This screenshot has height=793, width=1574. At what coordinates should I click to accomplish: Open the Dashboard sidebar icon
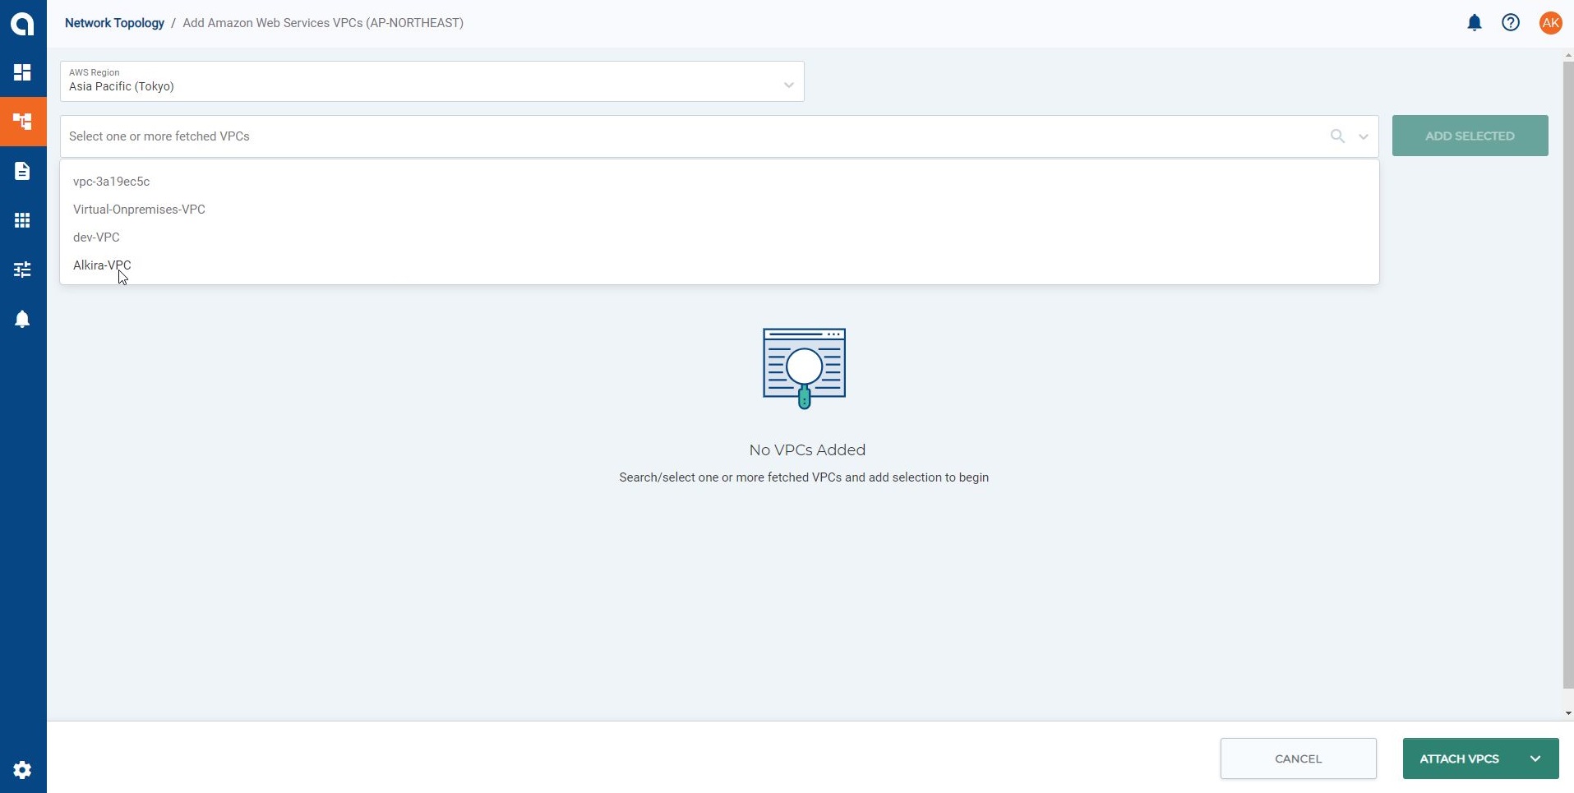[22, 72]
